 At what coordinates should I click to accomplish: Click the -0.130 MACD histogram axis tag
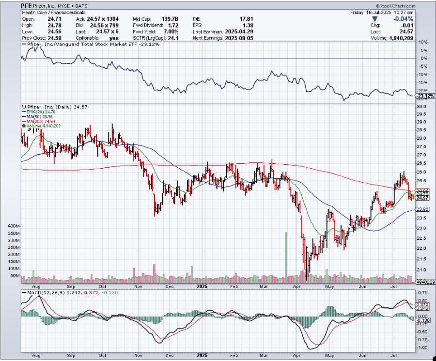tap(423, 320)
